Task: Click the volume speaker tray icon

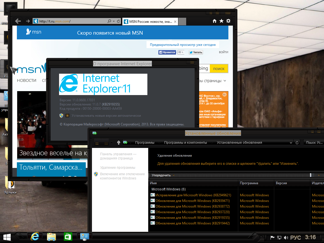Action: [x=286, y=238]
